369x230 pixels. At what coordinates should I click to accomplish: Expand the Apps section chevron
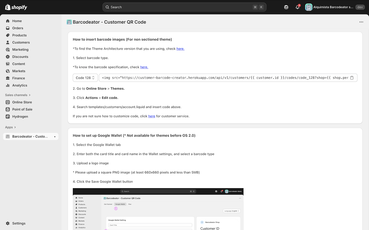pyautogui.click(x=15, y=127)
